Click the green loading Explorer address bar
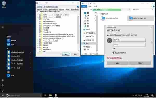This screenshot has width=156, height=98. coord(107,10)
